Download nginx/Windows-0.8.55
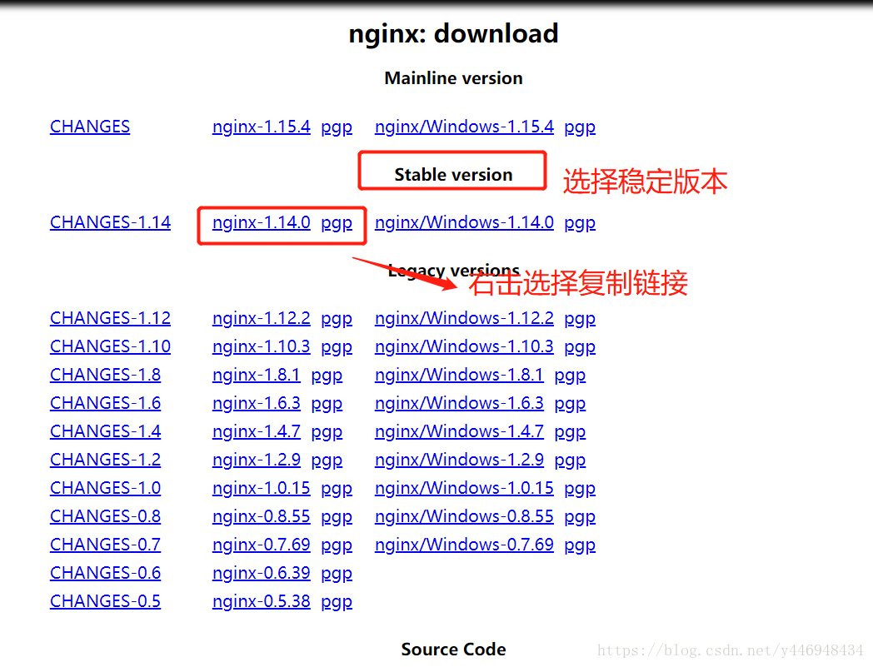 (464, 517)
